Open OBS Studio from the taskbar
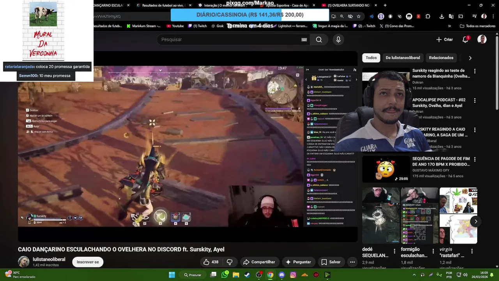 pyautogui.click(x=259, y=275)
